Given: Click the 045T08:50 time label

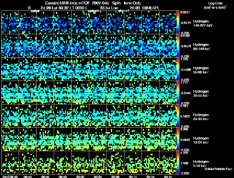Looking at the screenshot, I should point(10,177).
